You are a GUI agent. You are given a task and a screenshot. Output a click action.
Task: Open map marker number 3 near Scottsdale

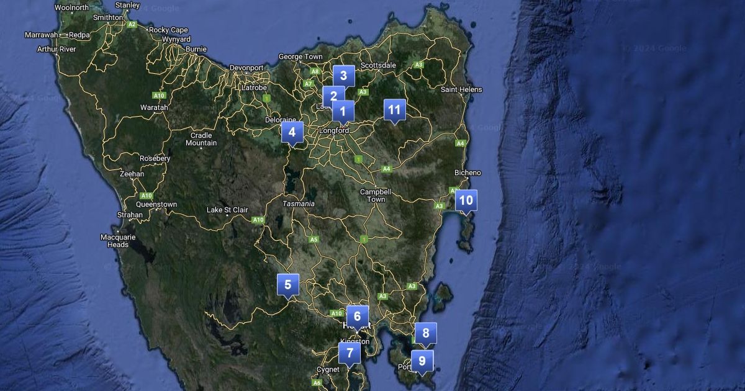pos(343,76)
